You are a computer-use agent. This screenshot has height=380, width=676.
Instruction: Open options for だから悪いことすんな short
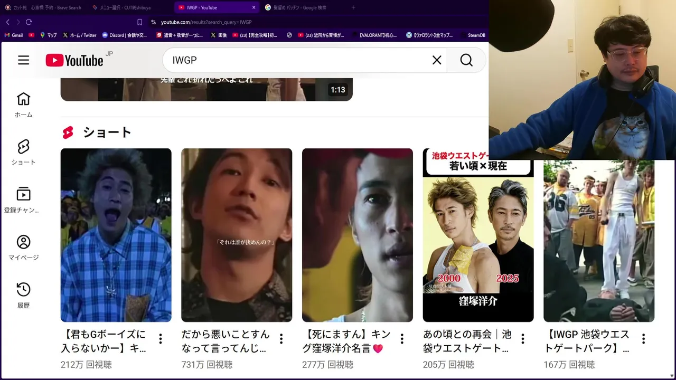281,339
